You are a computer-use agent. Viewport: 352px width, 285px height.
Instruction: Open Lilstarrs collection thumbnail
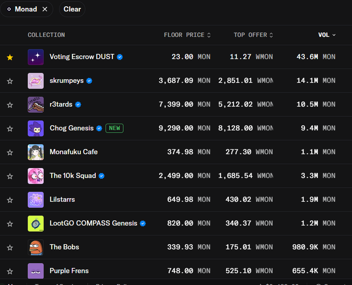click(36, 200)
